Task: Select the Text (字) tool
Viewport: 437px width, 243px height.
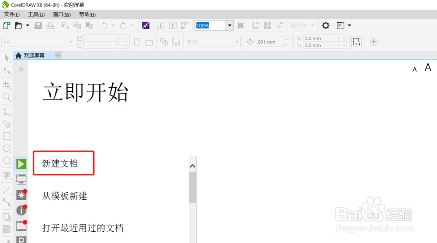Action: coord(7,175)
